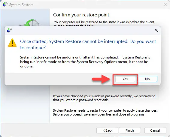Screen dimensions: 170x137
Task: Close the confirmation warning dialog
Action: [156, 30]
